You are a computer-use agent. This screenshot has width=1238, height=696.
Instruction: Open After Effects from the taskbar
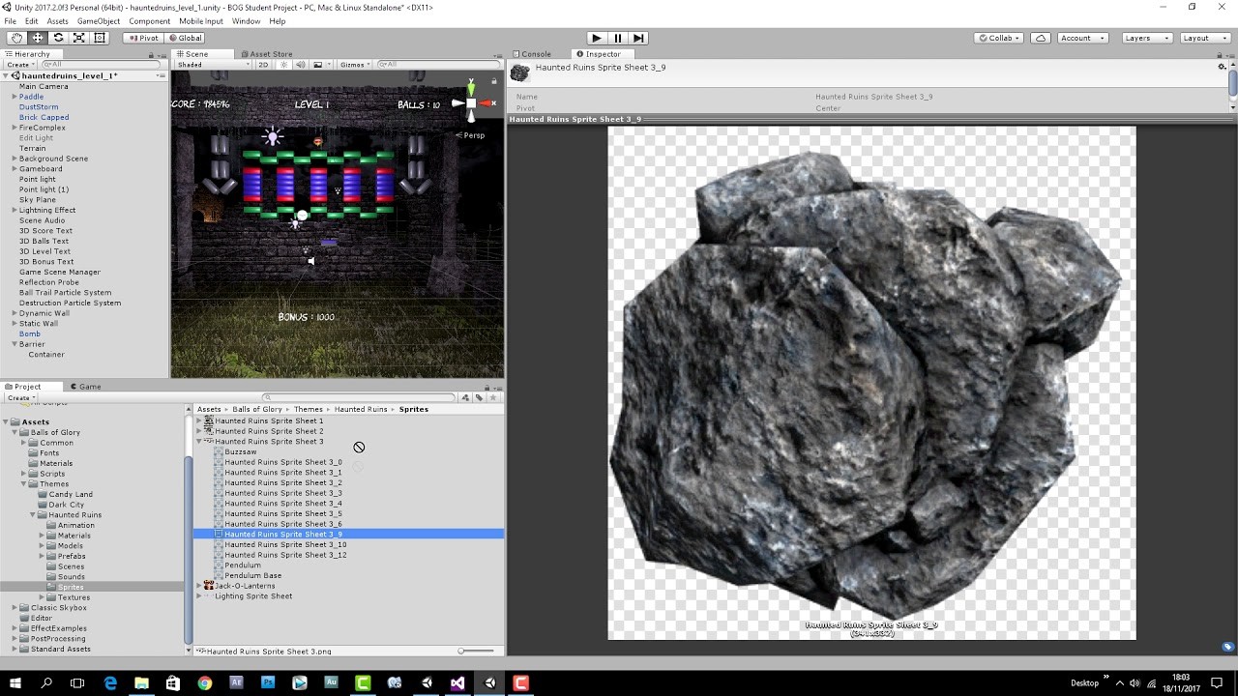(236, 682)
